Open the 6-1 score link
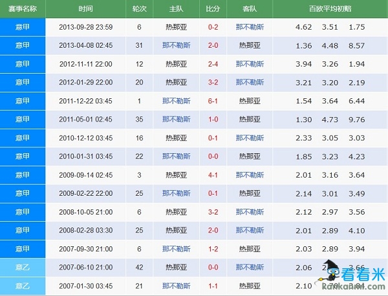This screenshot has height=296, width=388. pos(213,101)
